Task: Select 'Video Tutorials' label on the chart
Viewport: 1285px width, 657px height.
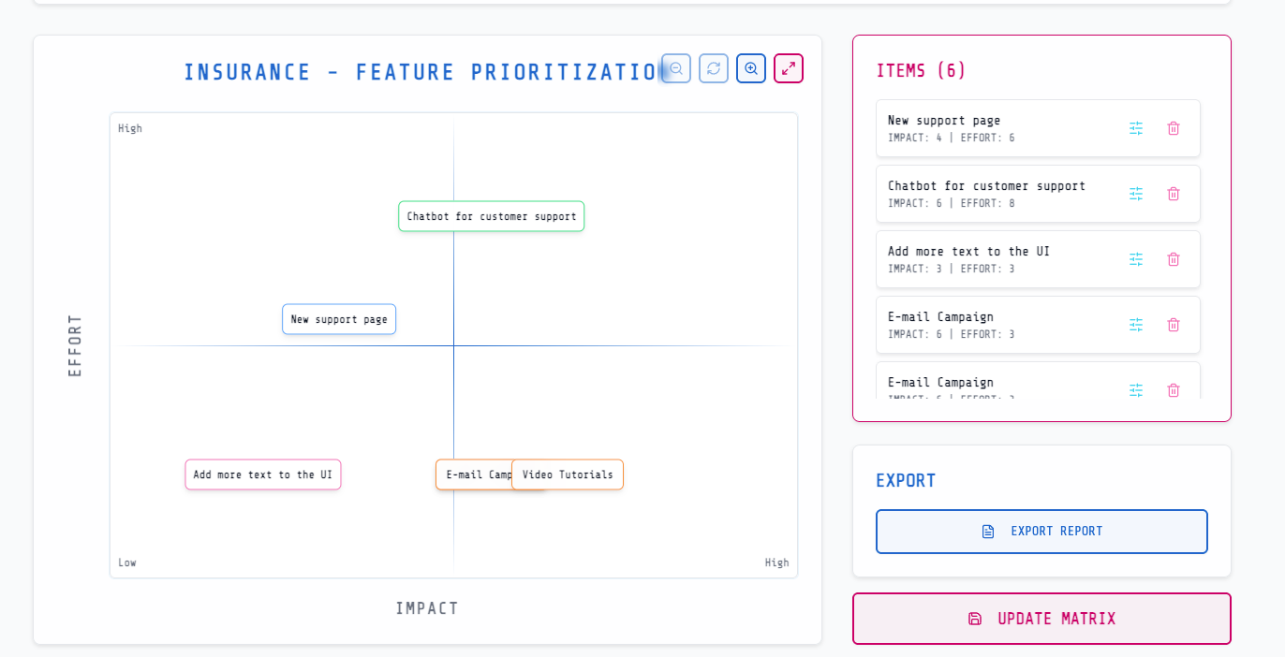Action: point(567,474)
